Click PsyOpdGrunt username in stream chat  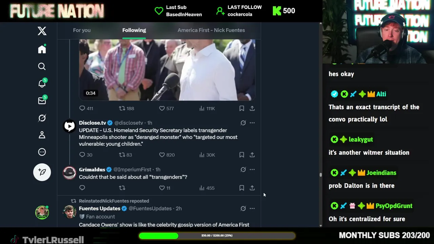[x=394, y=206]
